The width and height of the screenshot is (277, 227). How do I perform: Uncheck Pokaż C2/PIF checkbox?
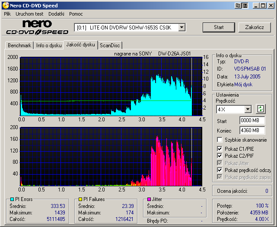coord(220,156)
